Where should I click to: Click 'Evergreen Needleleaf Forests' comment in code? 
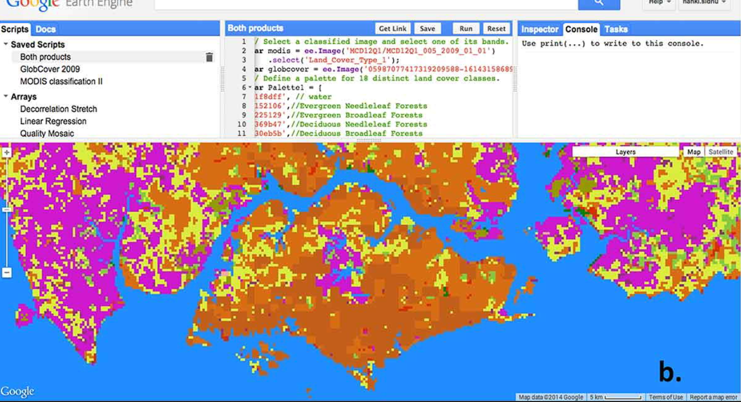click(359, 106)
